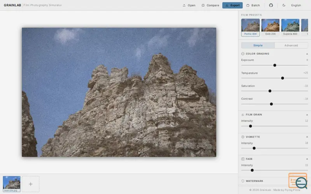Open an image file
The width and height of the screenshot is (311, 194).
pyautogui.click(x=189, y=5)
